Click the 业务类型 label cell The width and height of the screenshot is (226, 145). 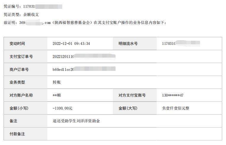tap(25, 82)
